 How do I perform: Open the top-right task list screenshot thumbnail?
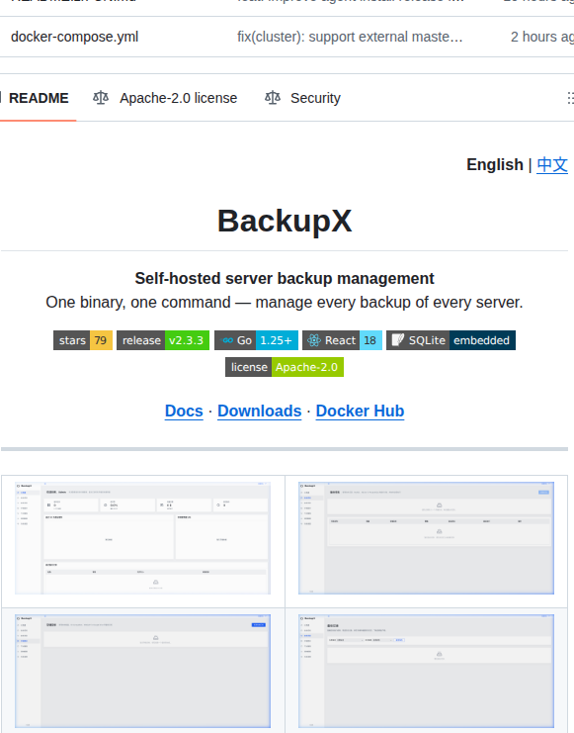(427, 538)
